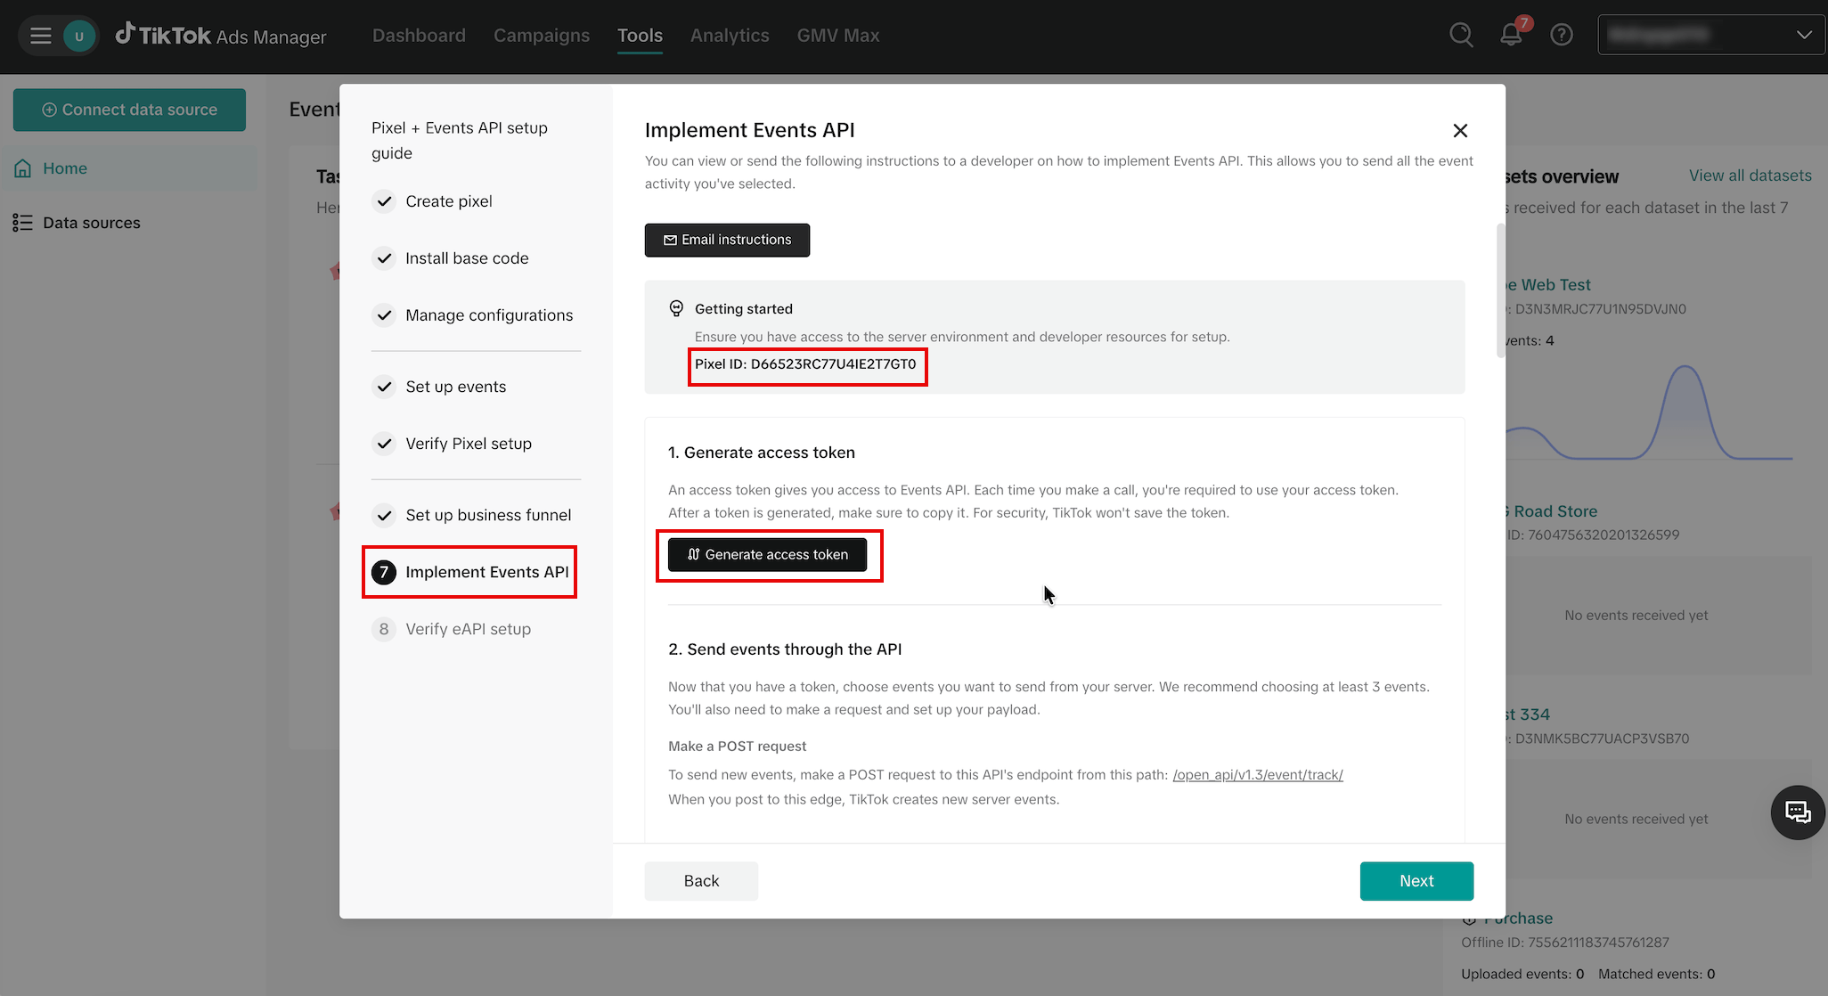
Task: Click the TikTok Ads Manager logo
Action: 221,36
